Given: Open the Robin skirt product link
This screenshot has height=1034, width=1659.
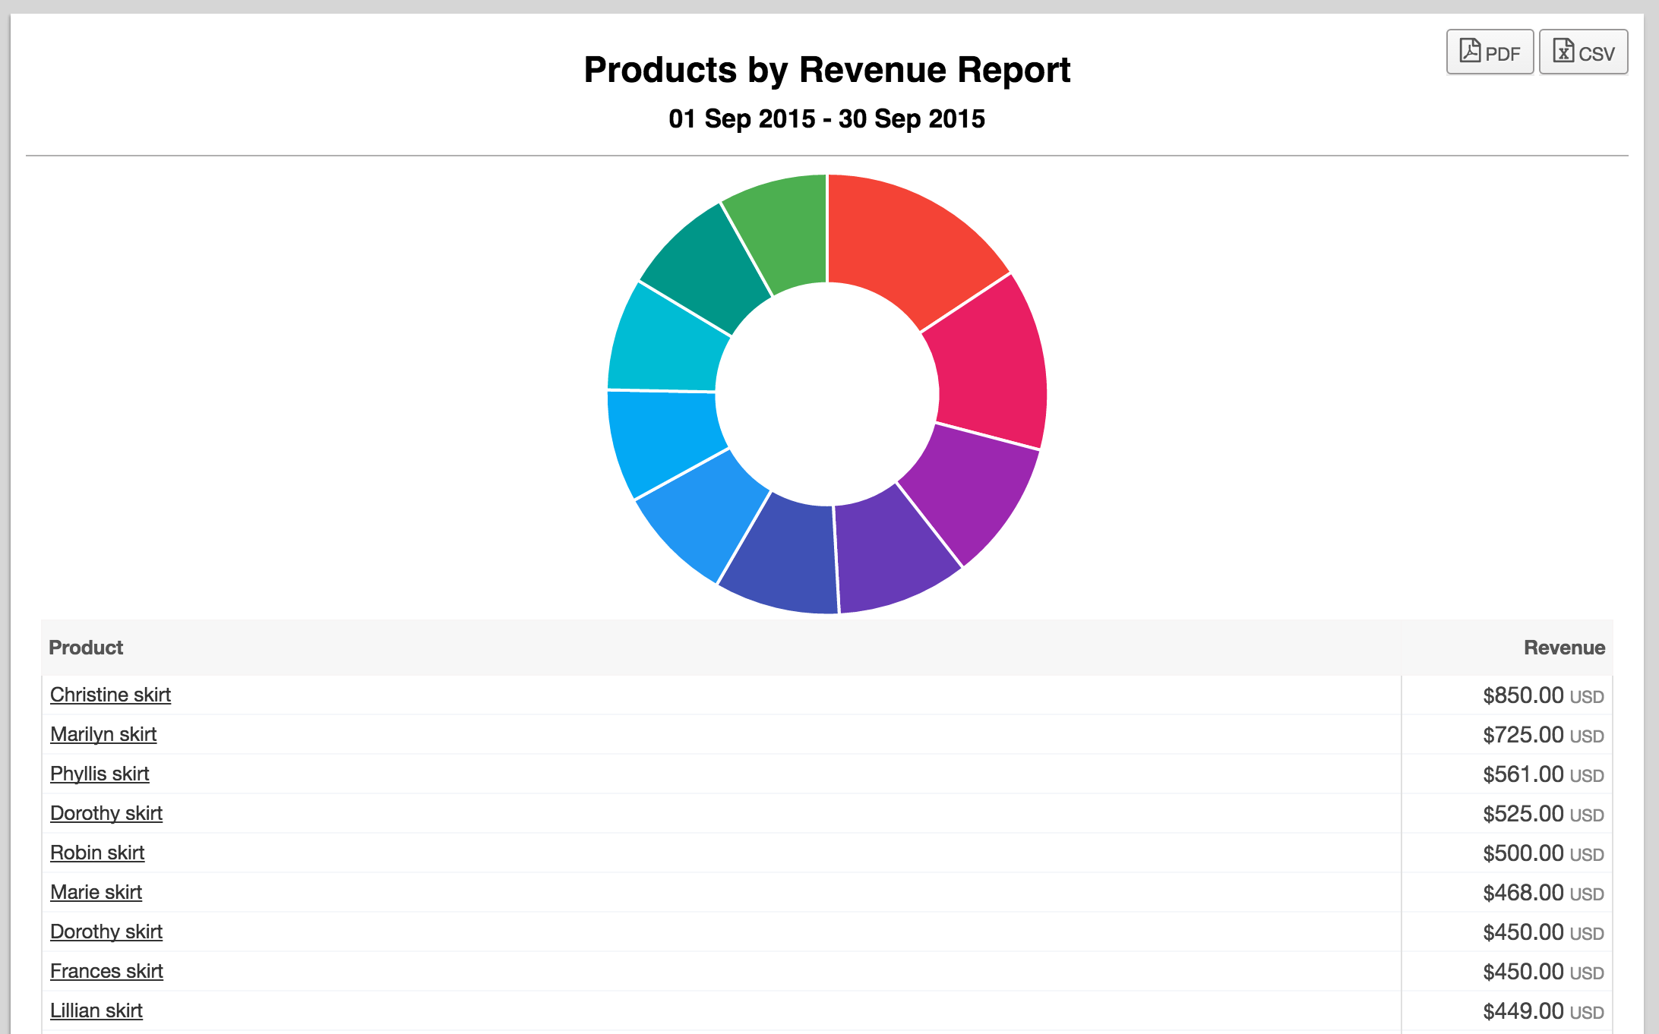Looking at the screenshot, I should tap(97, 853).
